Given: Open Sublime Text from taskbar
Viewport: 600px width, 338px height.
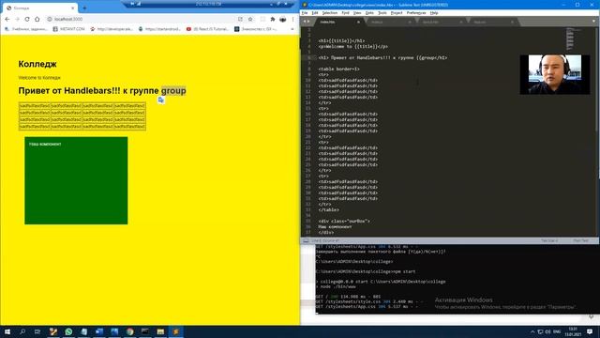Looking at the screenshot, I should (x=175, y=331).
